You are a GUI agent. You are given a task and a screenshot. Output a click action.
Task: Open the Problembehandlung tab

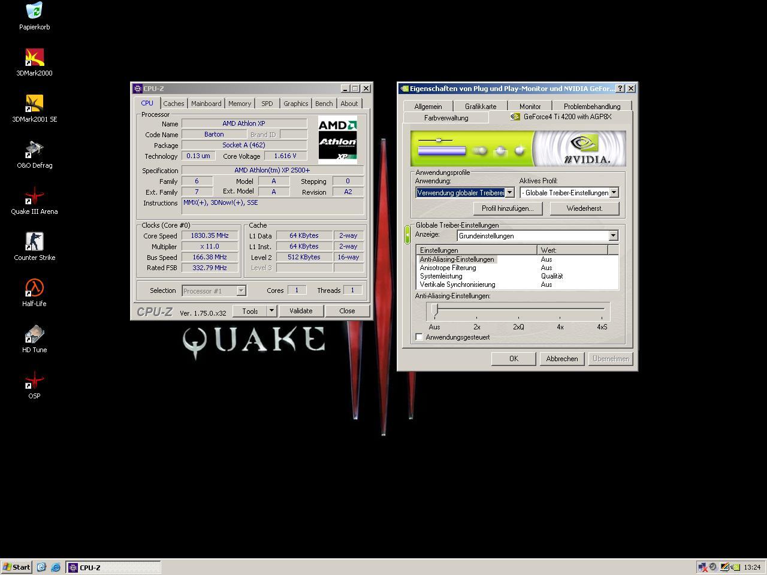click(592, 107)
